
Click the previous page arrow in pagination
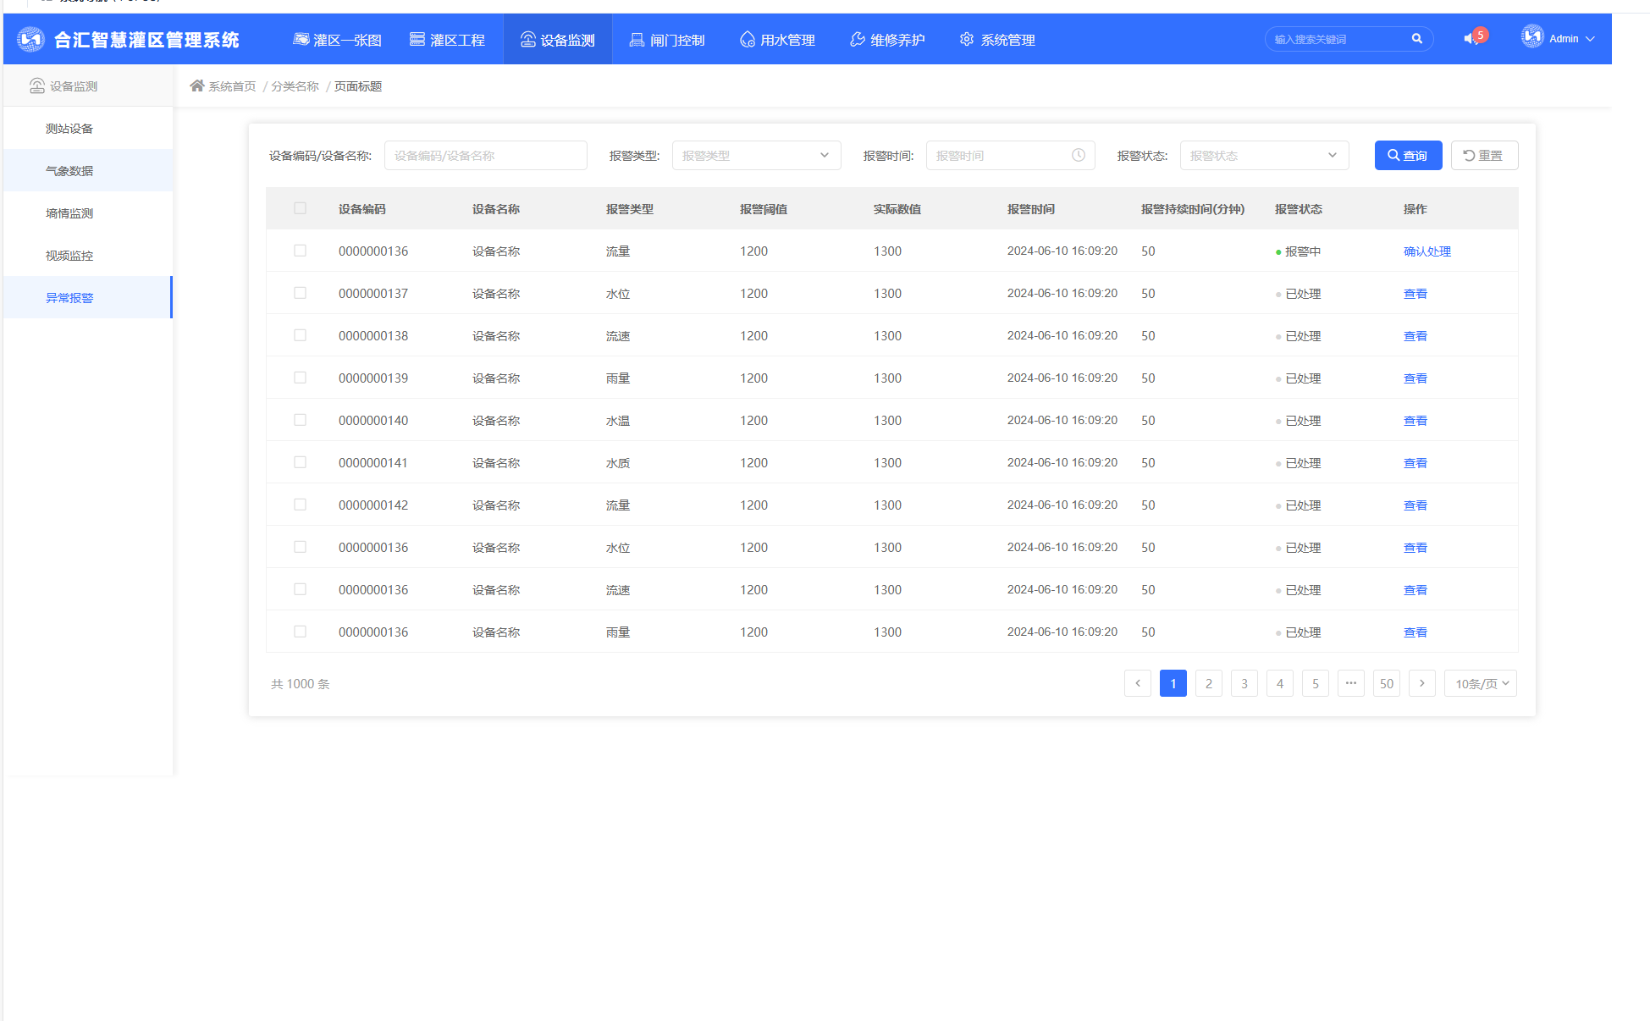[x=1137, y=683]
